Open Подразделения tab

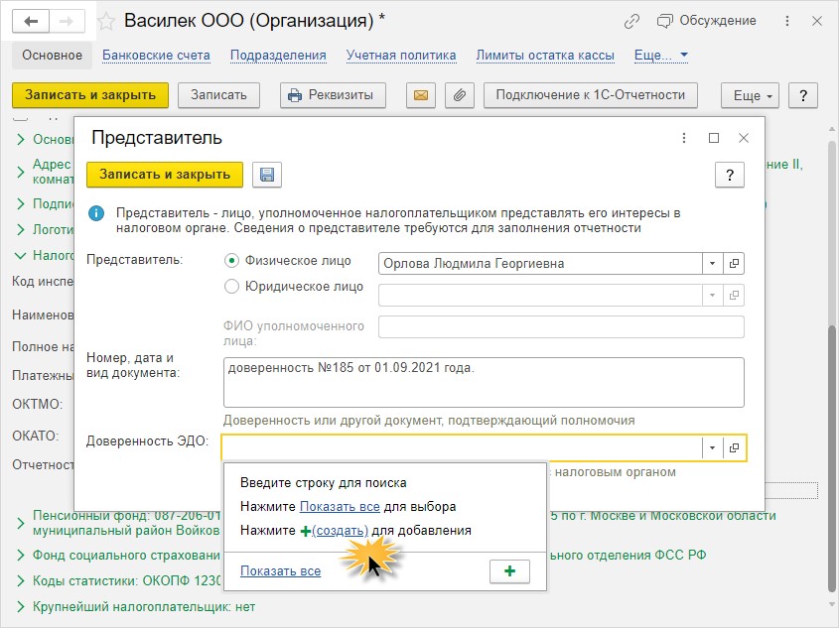[x=278, y=55]
